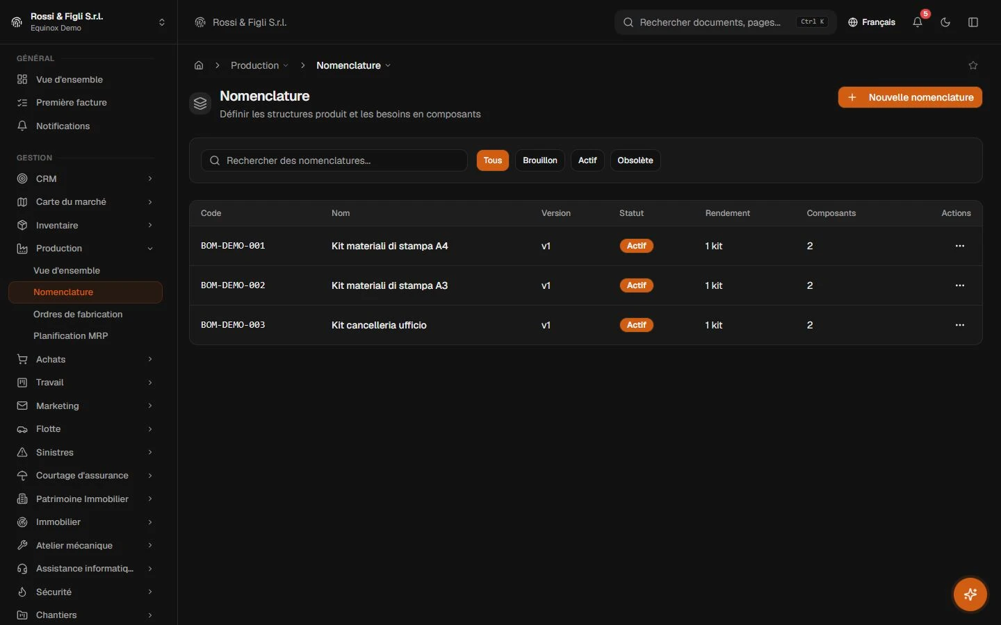Collapse the Production sidebar section

(x=85, y=248)
